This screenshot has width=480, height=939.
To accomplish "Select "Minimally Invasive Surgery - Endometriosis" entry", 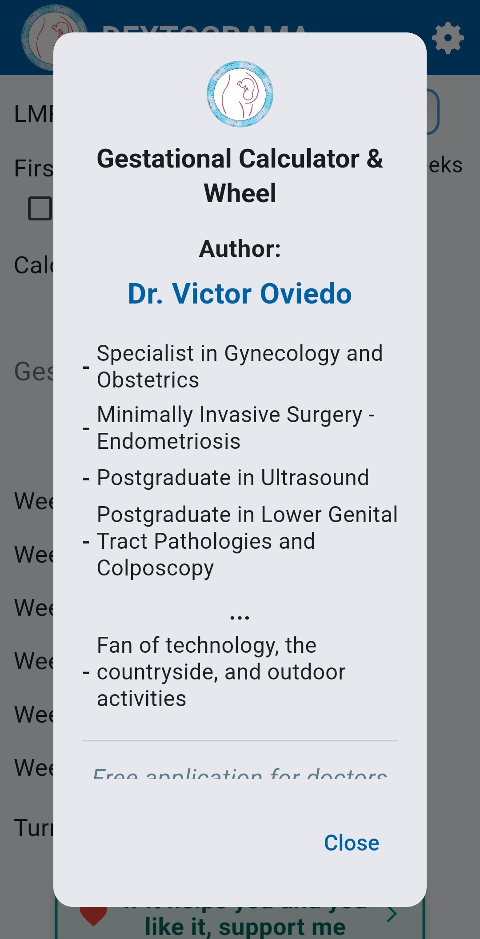I will coord(236,428).
